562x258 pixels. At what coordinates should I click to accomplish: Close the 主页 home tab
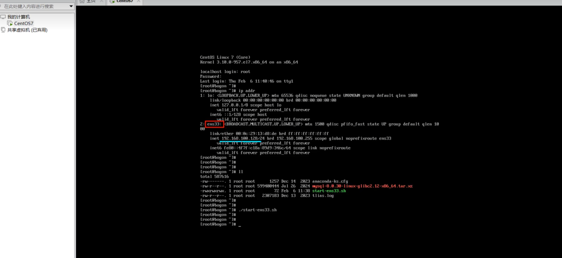101,1
